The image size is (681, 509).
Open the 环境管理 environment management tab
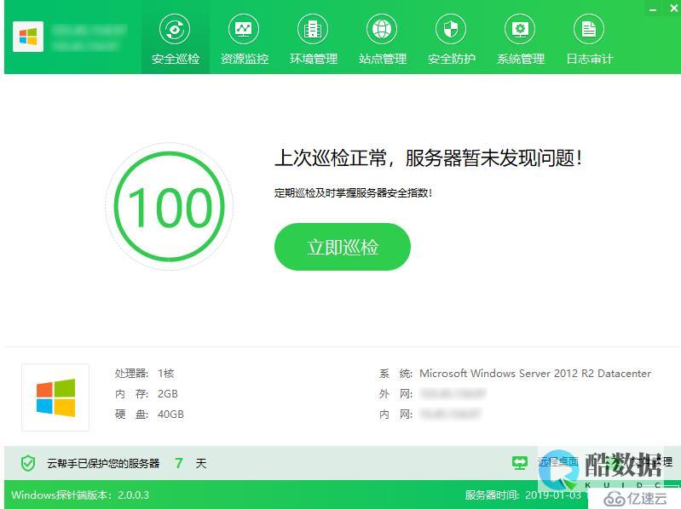pyautogui.click(x=313, y=39)
